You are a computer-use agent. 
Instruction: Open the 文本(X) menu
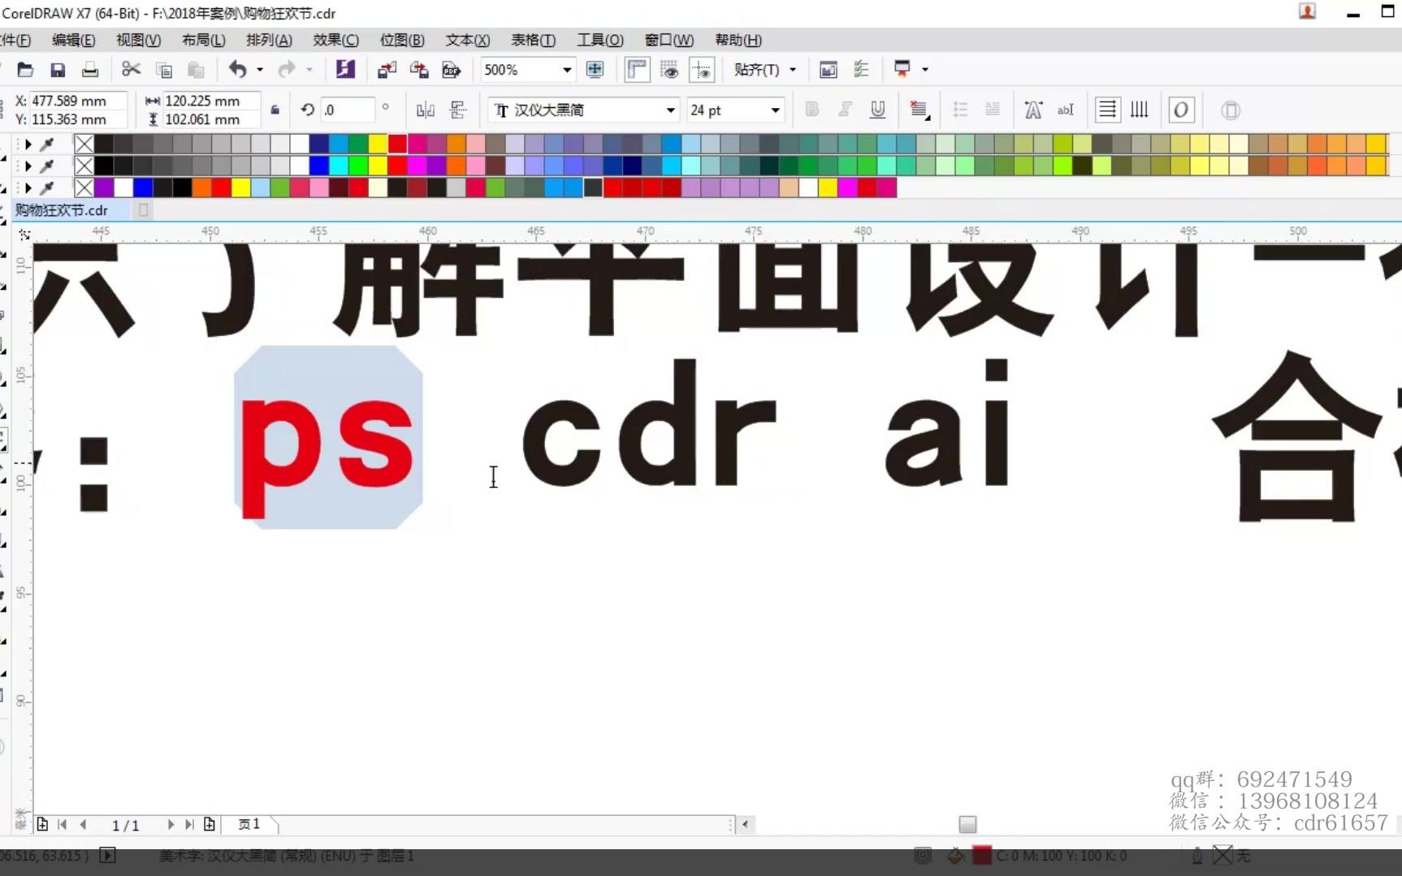(467, 40)
